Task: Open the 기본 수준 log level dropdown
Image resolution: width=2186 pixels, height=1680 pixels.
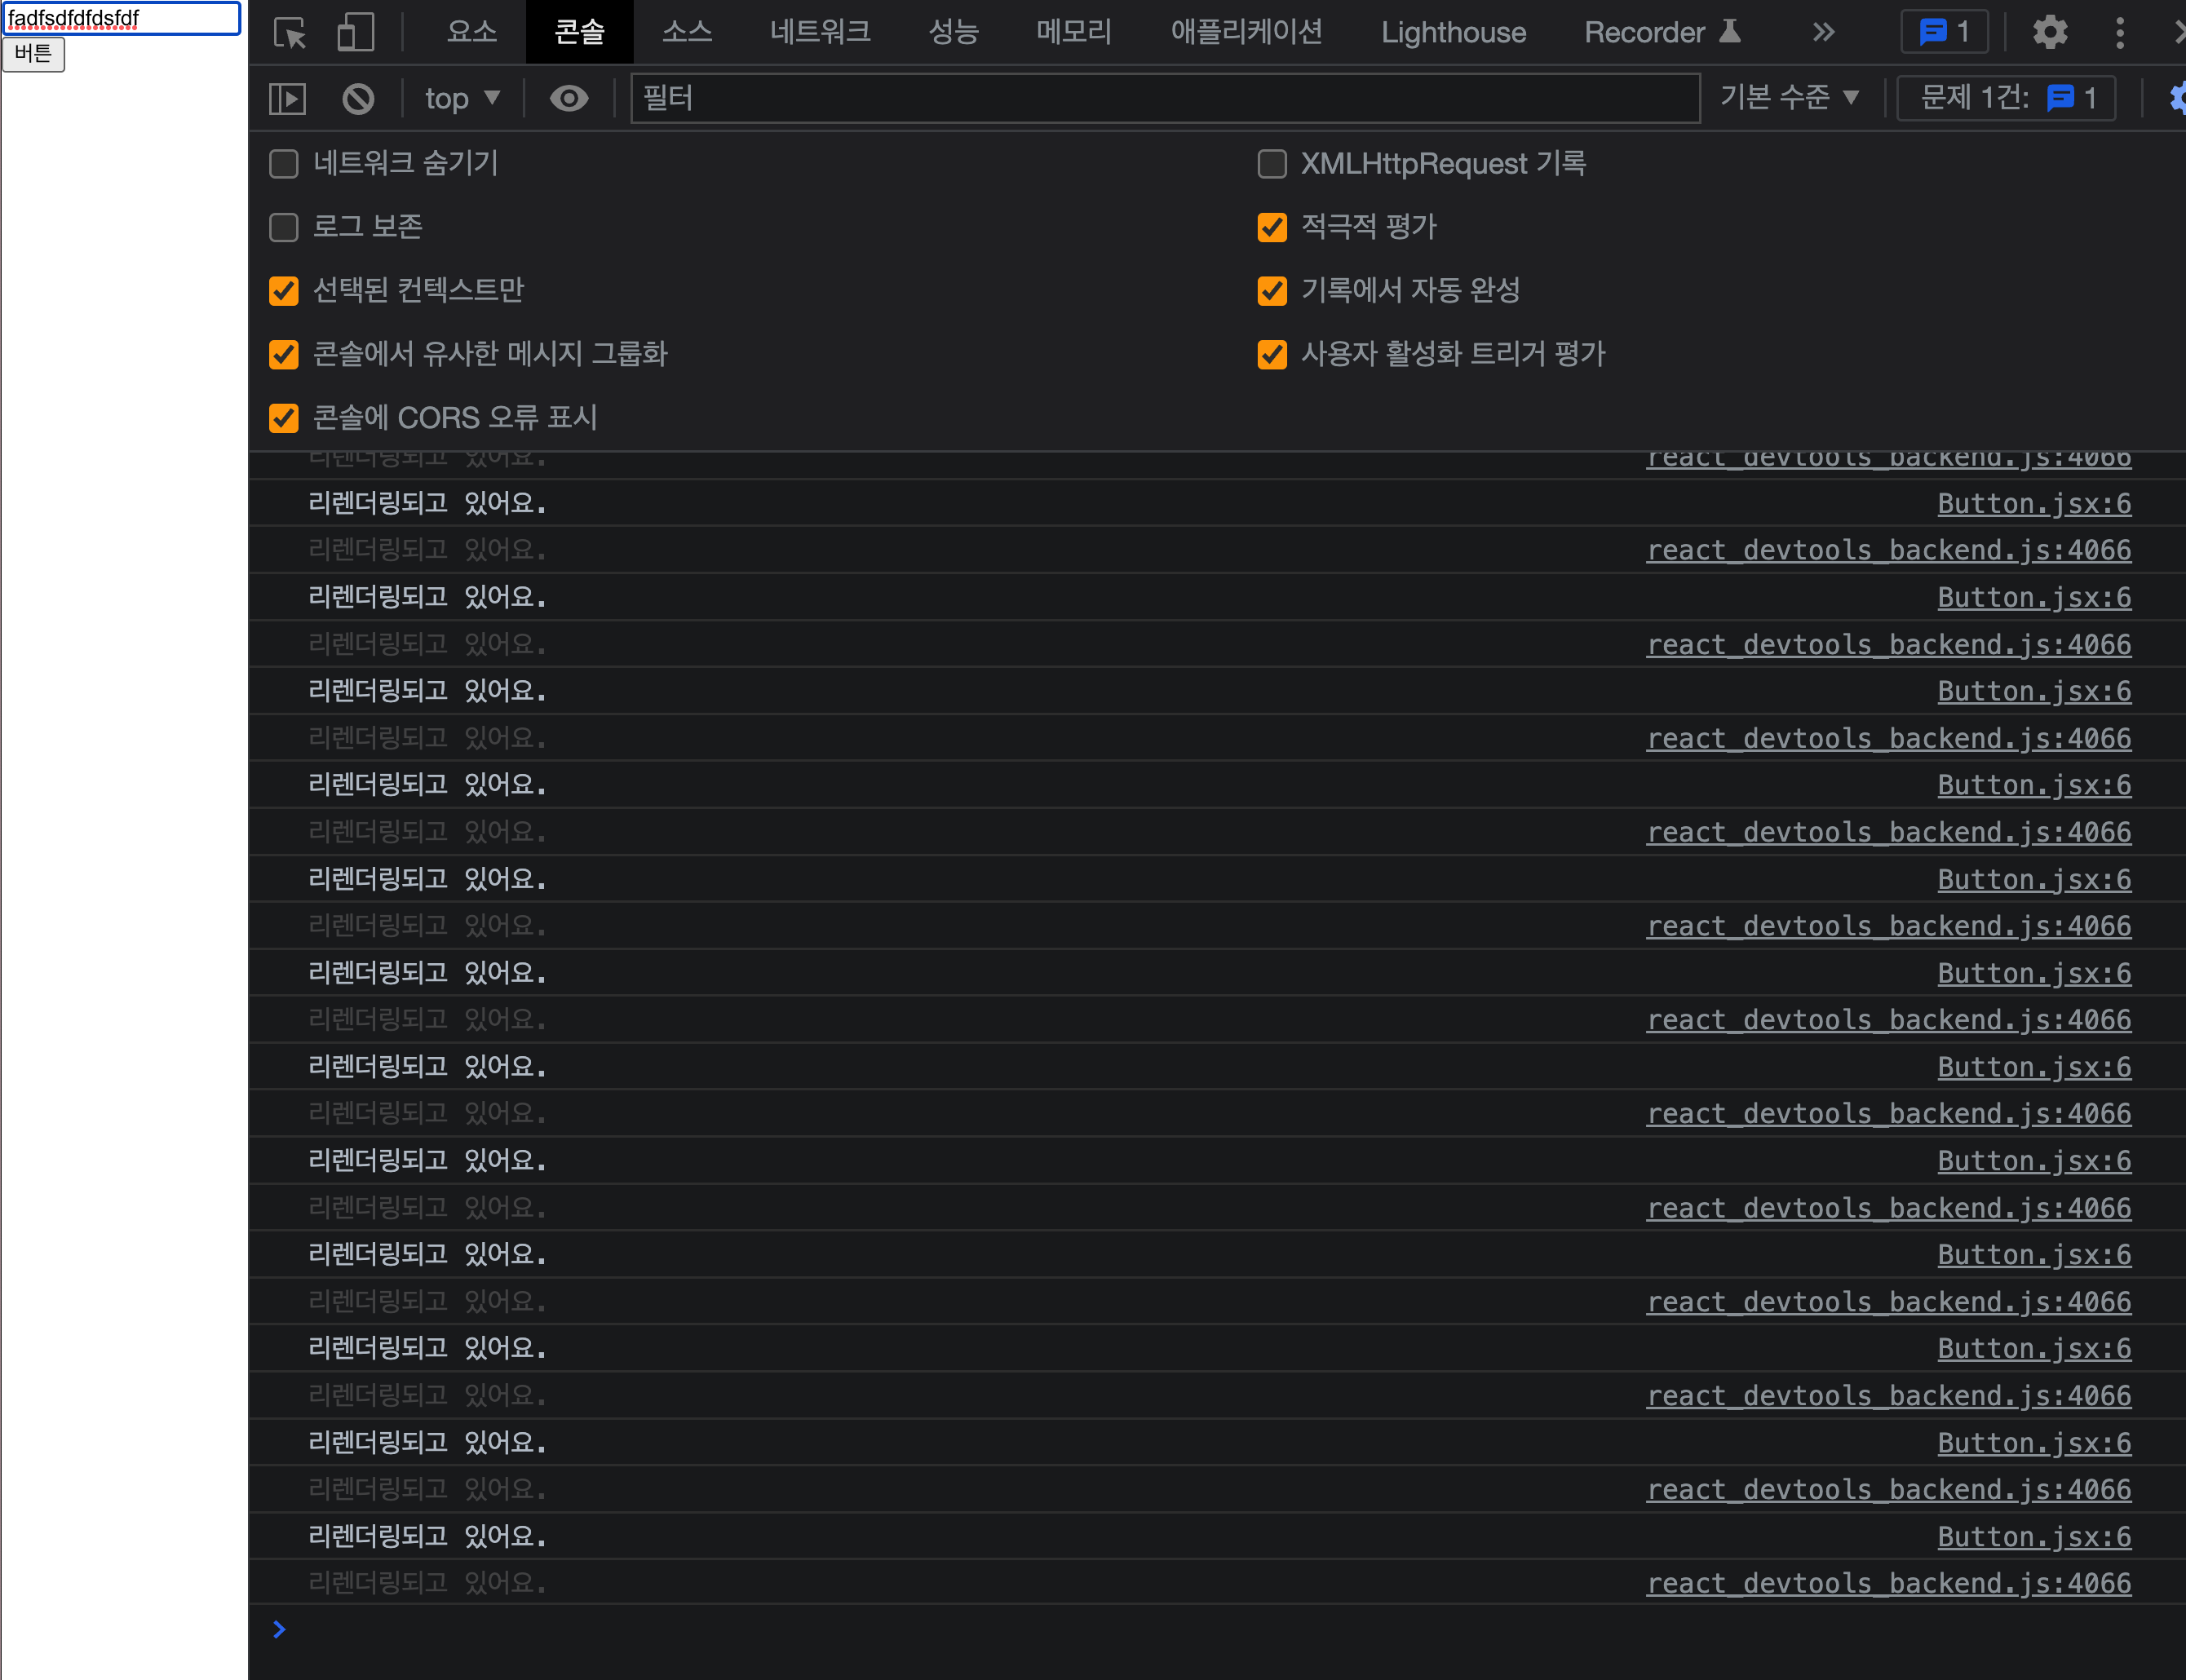Action: click(x=1788, y=97)
